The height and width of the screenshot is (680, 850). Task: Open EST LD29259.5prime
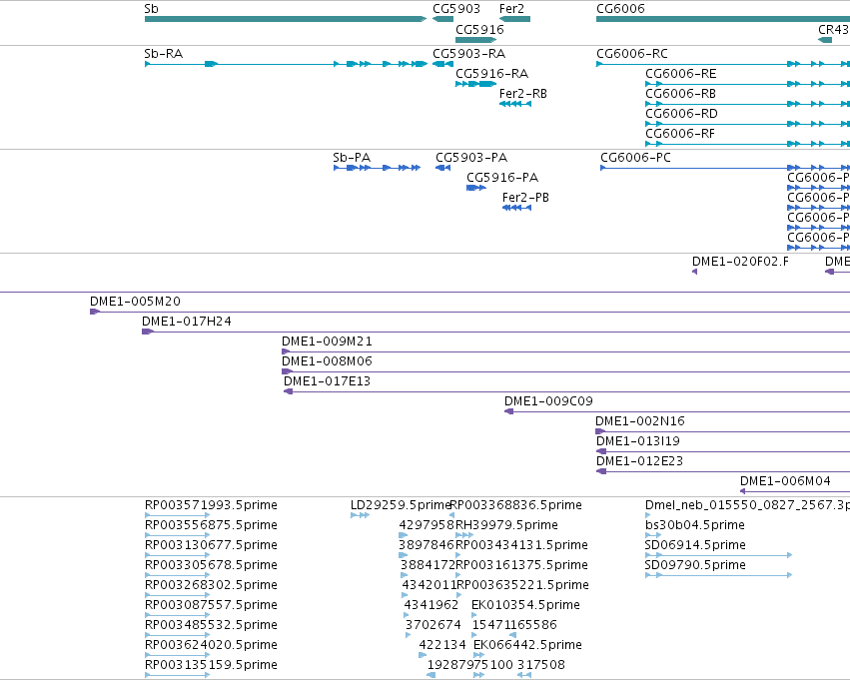pos(360,515)
